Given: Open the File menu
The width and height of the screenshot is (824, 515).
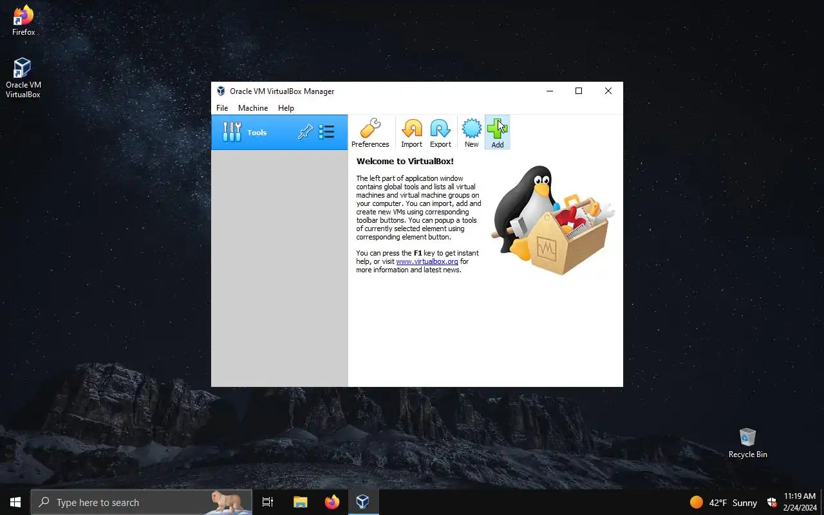Looking at the screenshot, I should coord(222,108).
